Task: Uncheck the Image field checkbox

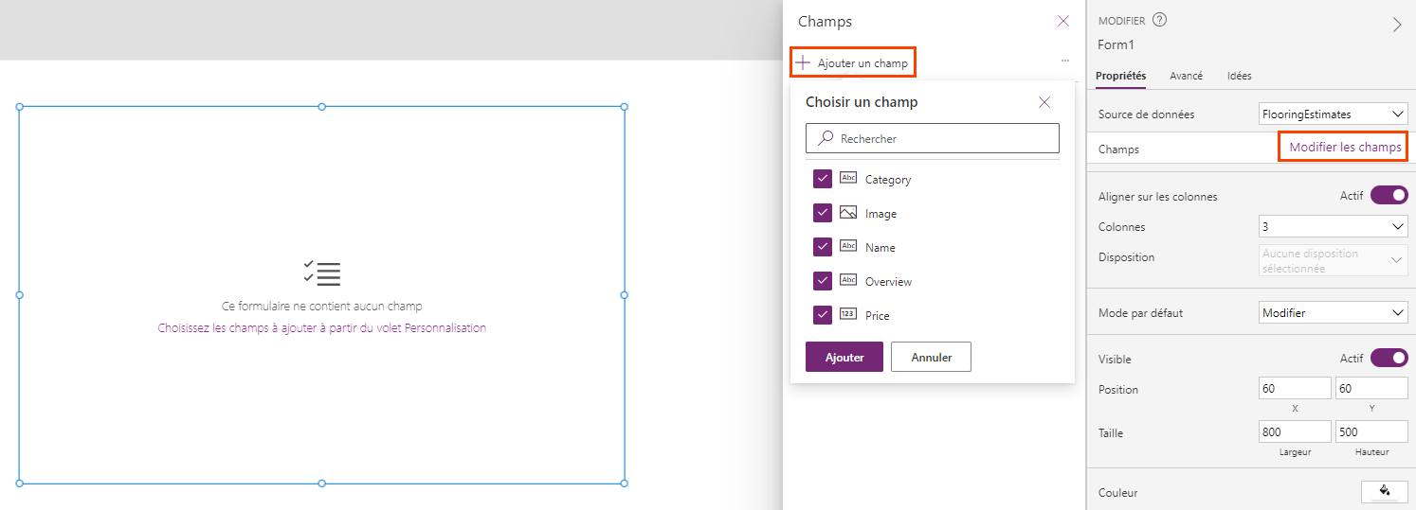Action: point(823,213)
